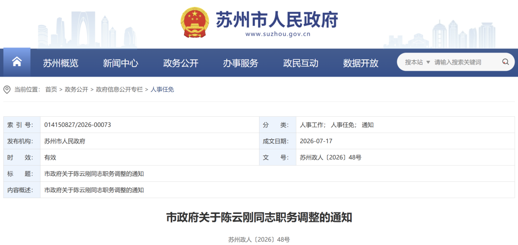Viewport: 518px width, 245px height.
Task: Open the 政民互动 menu
Action: tap(301, 63)
